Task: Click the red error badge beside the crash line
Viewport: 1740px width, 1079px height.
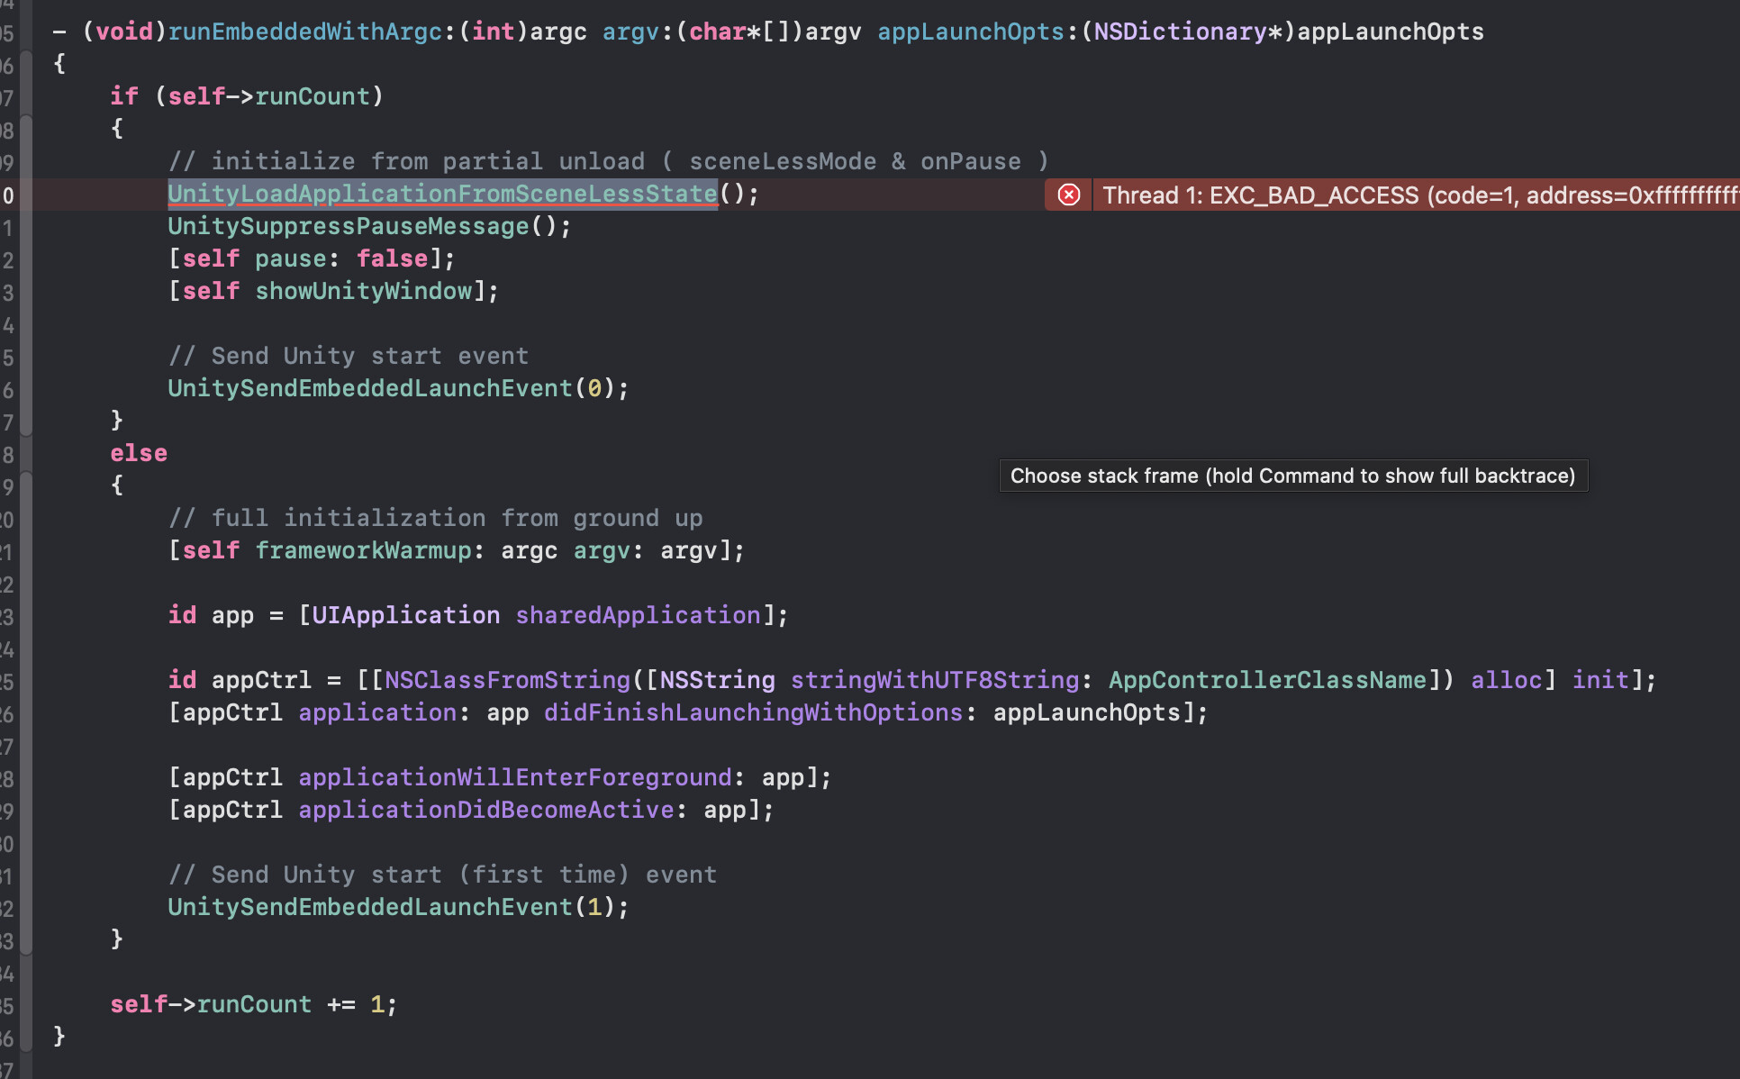Action: click(1068, 195)
